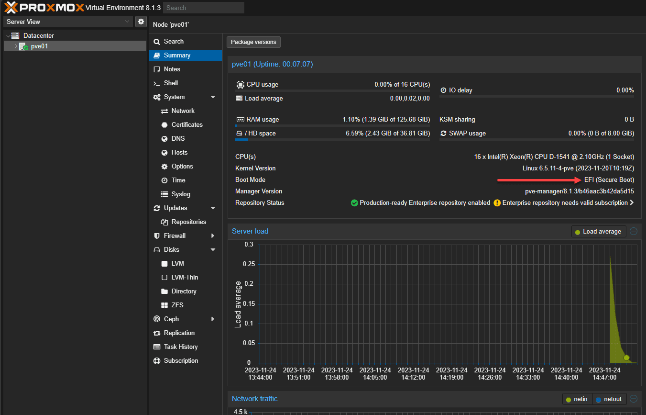Toggle the netin series legend
Screen dimensions: 646x415
[x=578, y=399]
